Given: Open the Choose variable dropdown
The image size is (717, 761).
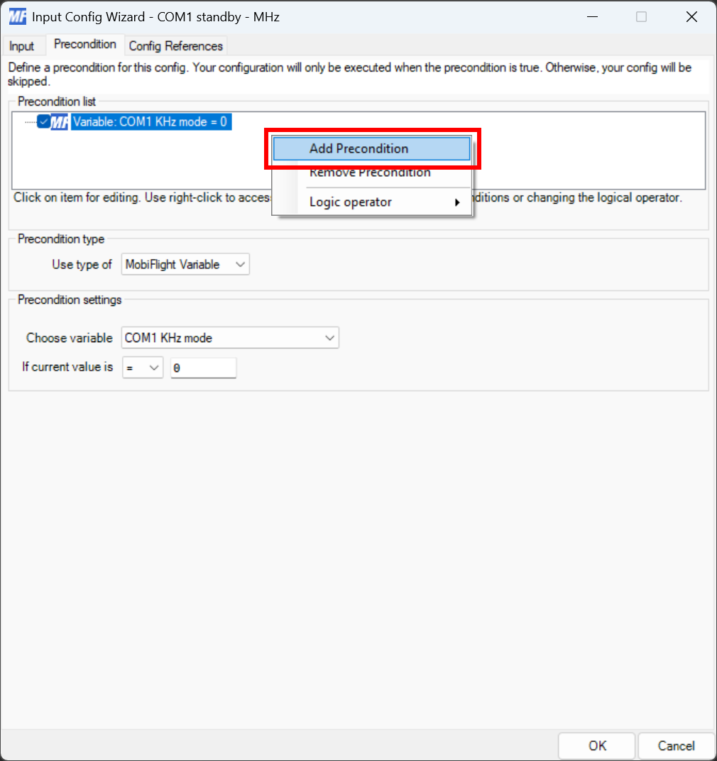Looking at the screenshot, I should [x=229, y=338].
